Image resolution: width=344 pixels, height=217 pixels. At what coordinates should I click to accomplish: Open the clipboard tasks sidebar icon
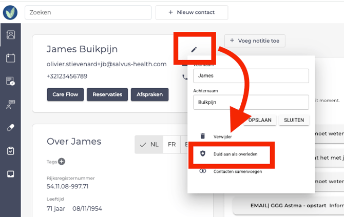tap(11, 151)
